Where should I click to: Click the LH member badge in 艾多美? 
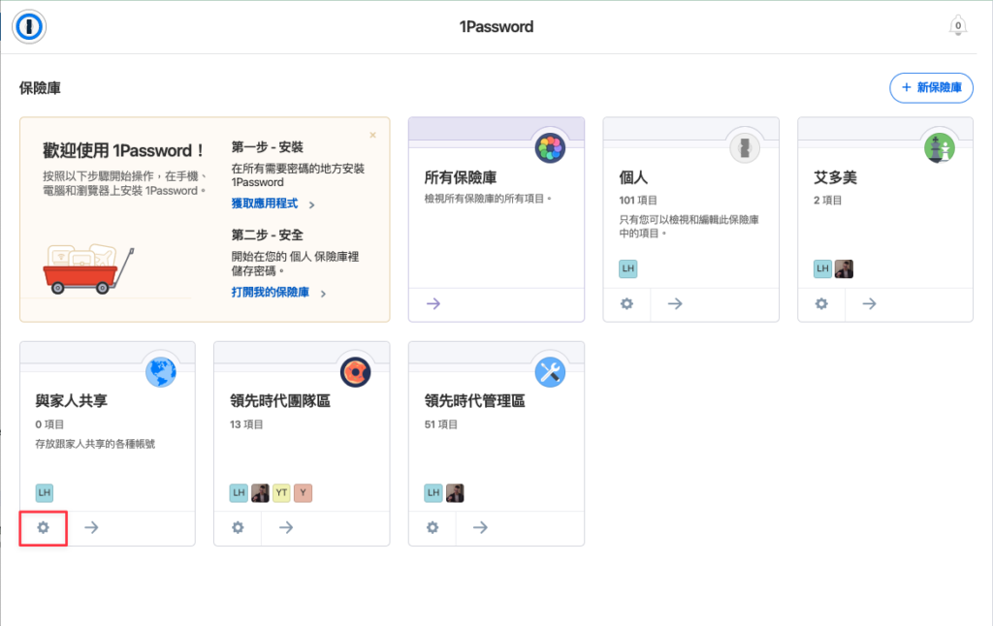(822, 268)
